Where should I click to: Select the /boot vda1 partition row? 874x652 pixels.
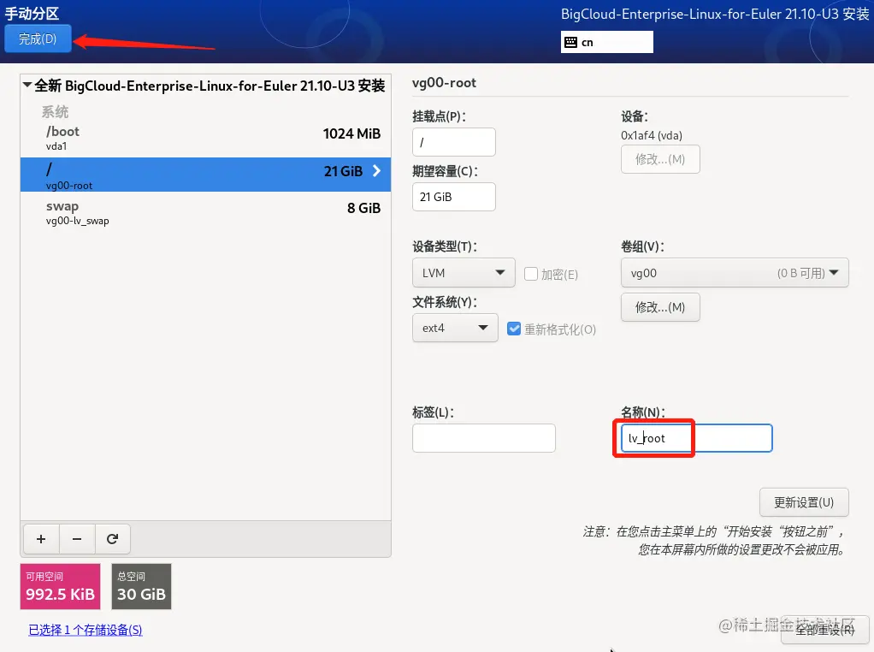[x=206, y=138]
